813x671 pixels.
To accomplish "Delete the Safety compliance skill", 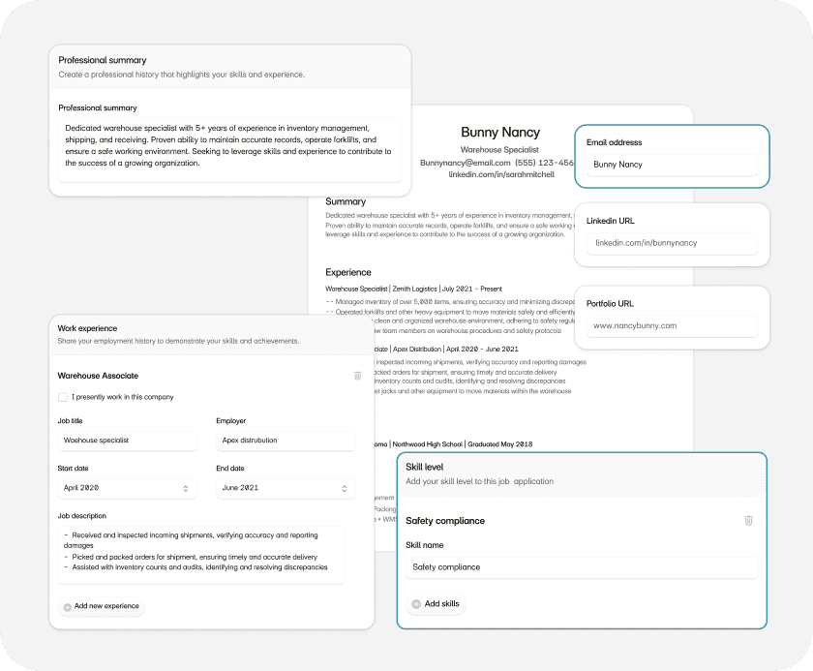I will (x=748, y=521).
